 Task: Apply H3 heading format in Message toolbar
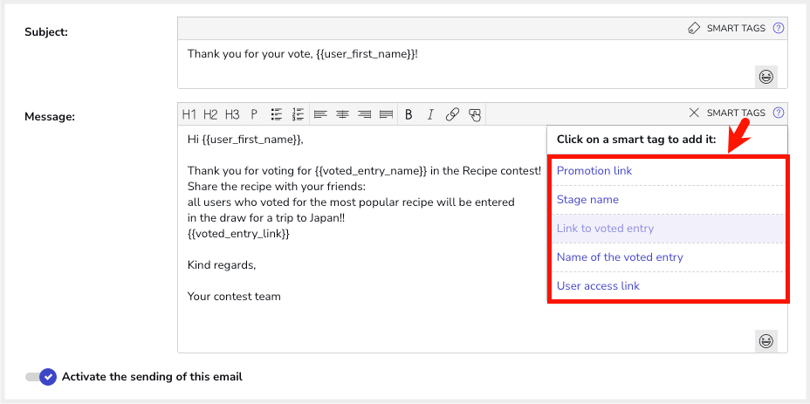[232, 114]
